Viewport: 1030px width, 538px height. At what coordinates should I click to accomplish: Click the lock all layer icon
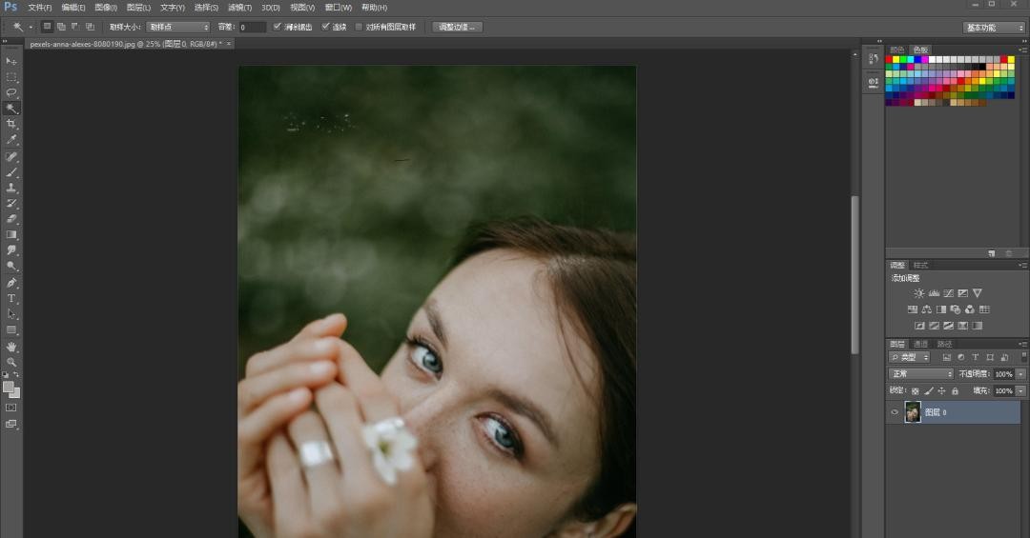[955, 390]
